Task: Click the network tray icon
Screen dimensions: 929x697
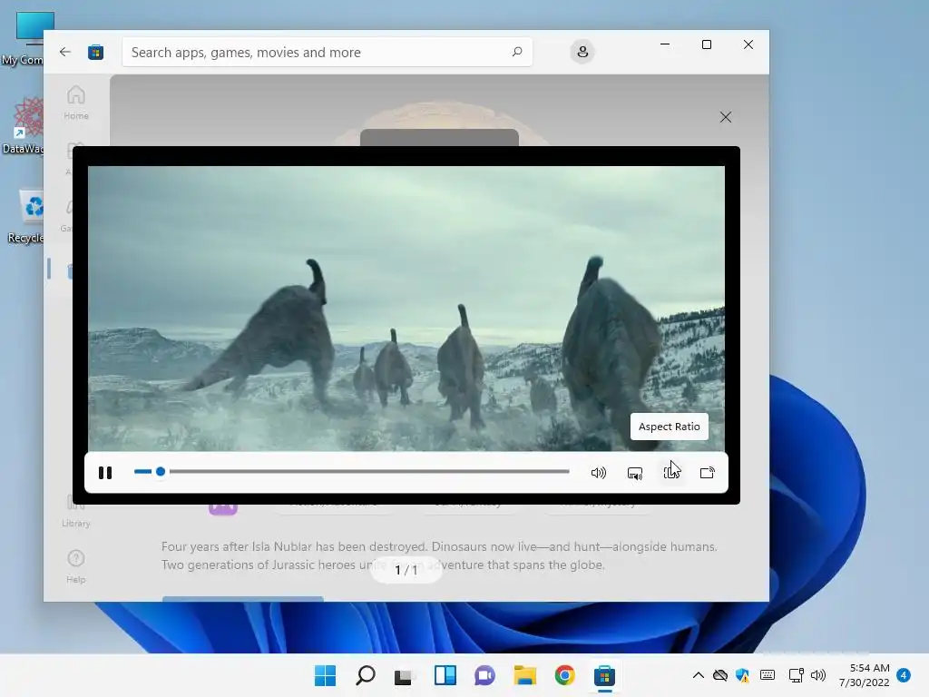Action: (797, 675)
